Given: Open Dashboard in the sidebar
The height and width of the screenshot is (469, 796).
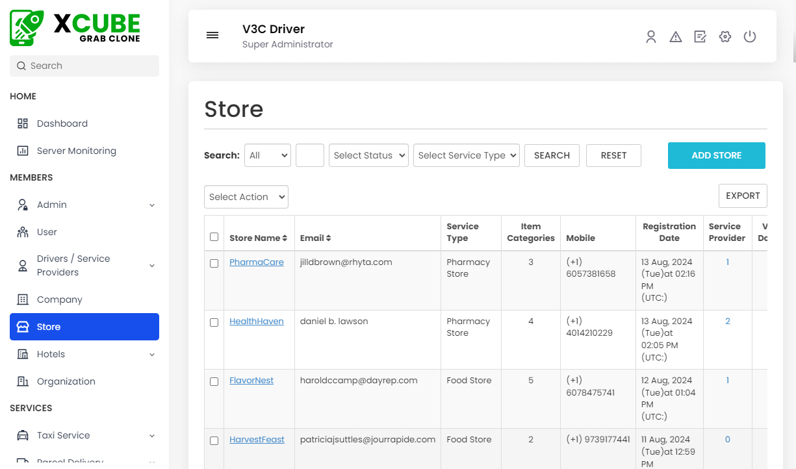Looking at the screenshot, I should [62, 123].
